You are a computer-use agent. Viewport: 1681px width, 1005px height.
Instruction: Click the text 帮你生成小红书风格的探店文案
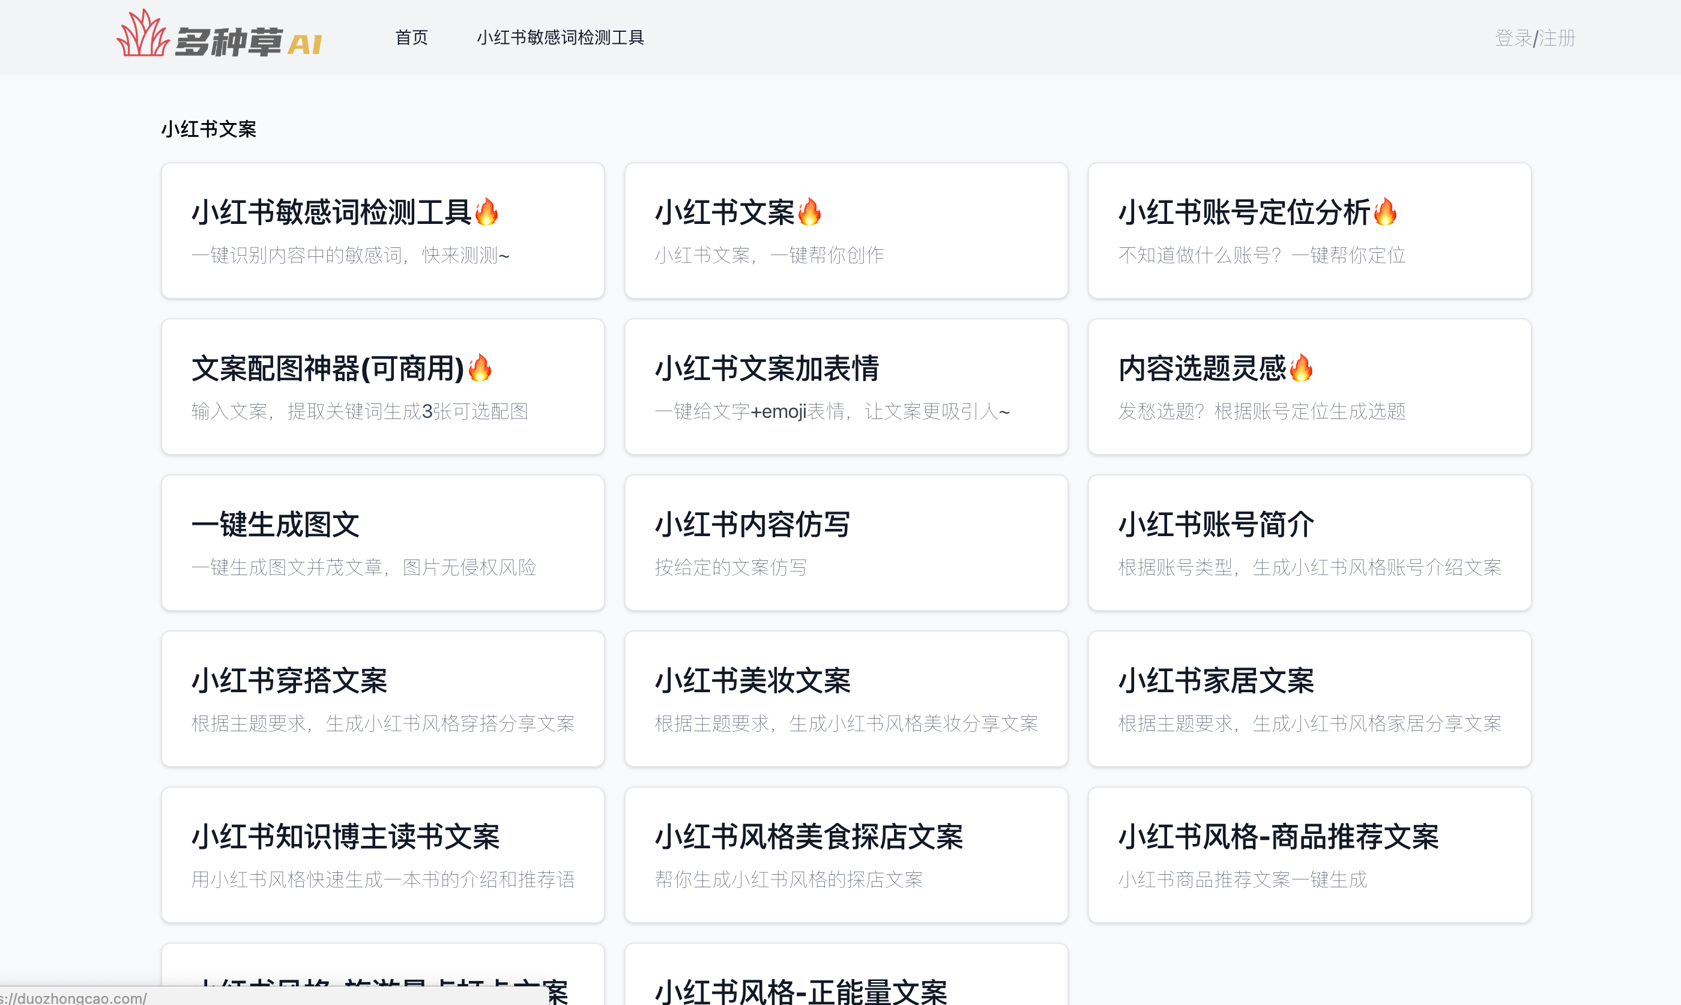click(789, 880)
